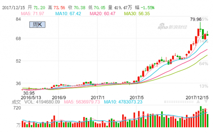This screenshot has height=134, width=213.
Task: Click the high price 73.56
Action: 59,8
